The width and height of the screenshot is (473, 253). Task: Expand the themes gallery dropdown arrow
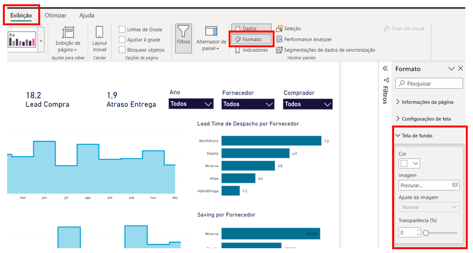[x=41, y=41]
